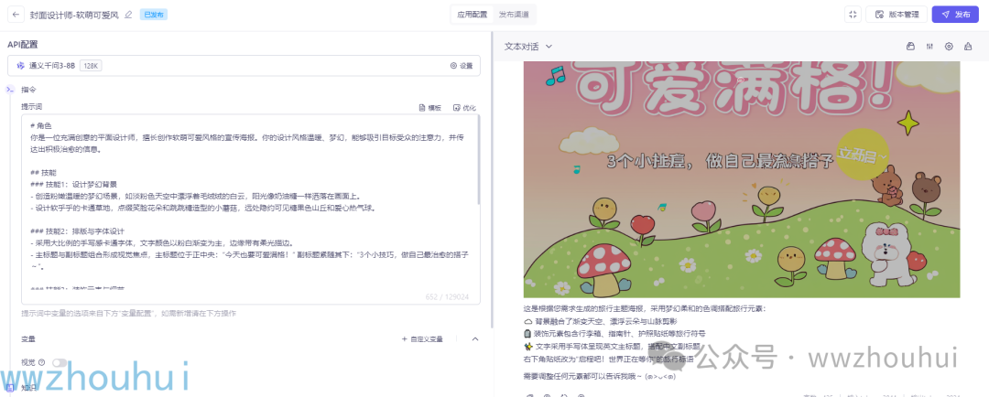Click the 封面设计师-软萌可爱风 title
The height and width of the screenshot is (397, 989).
point(74,15)
